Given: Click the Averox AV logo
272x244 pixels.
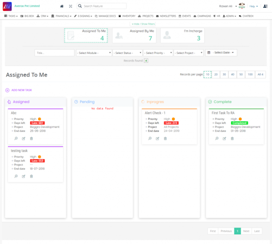Looking at the screenshot, I should click(x=7, y=7).
